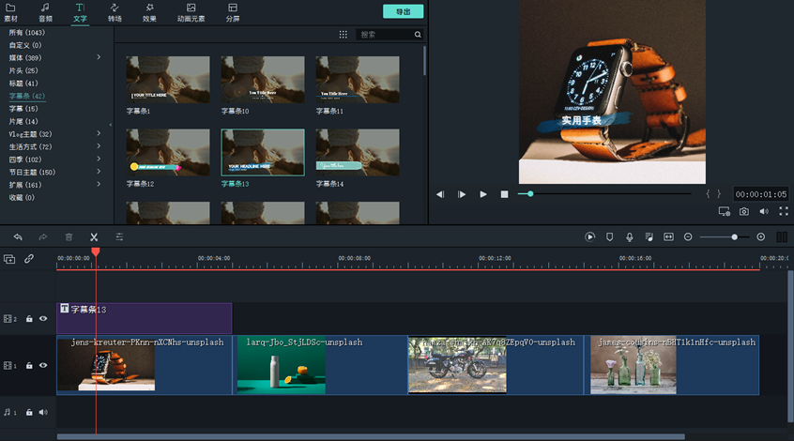The width and height of the screenshot is (794, 441).
Task: Stop playback with the square button
Action: coord(504,194)
